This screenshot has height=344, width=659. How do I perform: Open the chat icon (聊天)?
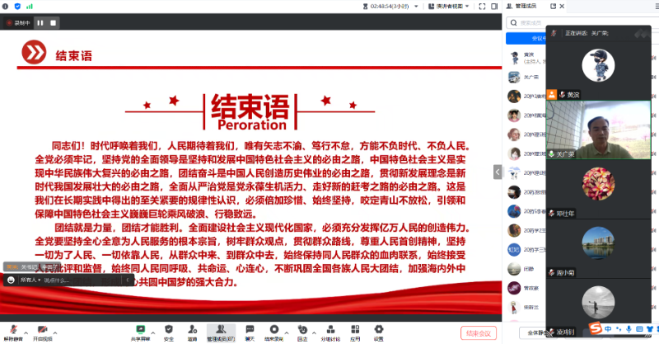point(249,331)
